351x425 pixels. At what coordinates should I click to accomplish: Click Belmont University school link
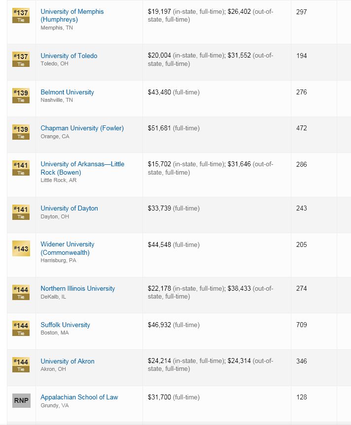tap(67, 92)
